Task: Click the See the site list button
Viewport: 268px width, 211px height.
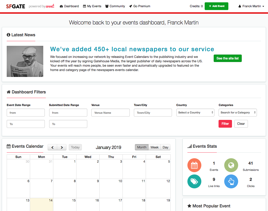Action: [x=228, y=58]
